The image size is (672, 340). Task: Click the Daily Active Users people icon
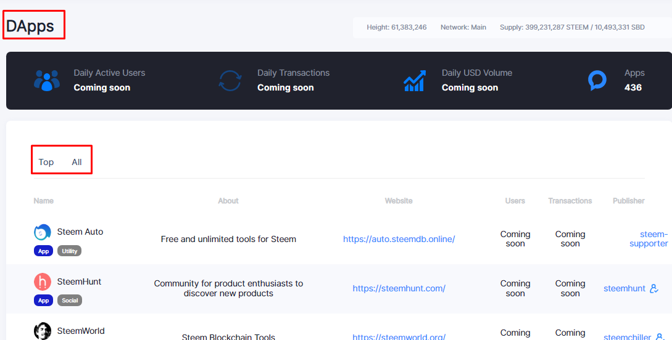click(x=47, y=81)
